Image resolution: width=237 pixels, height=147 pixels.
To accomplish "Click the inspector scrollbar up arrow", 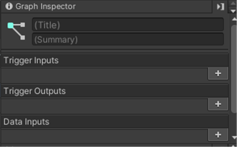I will [x=234, y=19].
